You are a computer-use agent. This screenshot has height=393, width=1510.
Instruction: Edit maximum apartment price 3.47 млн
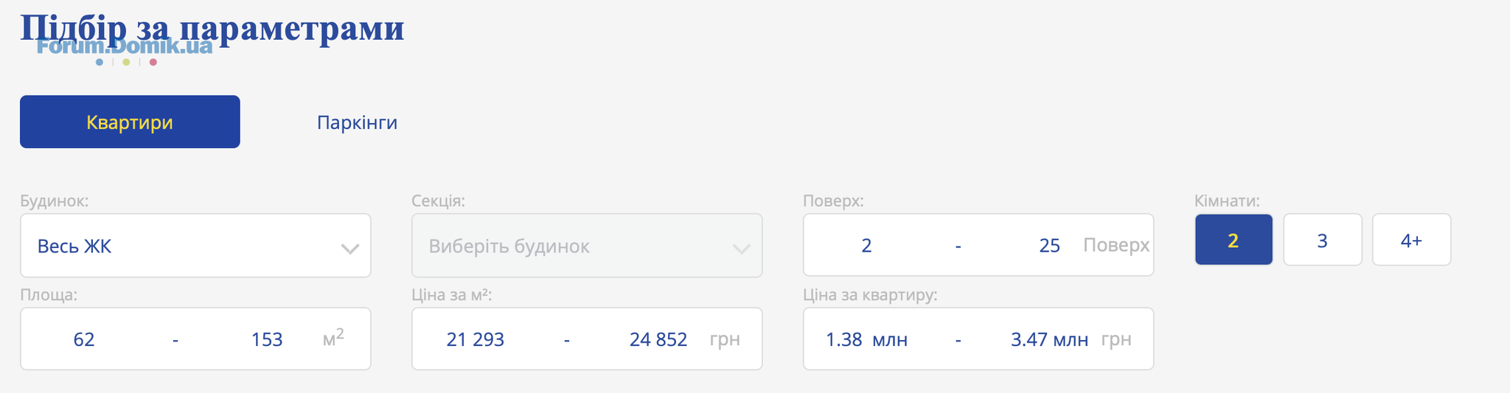pyautogui.click(x=1049, y=339)
